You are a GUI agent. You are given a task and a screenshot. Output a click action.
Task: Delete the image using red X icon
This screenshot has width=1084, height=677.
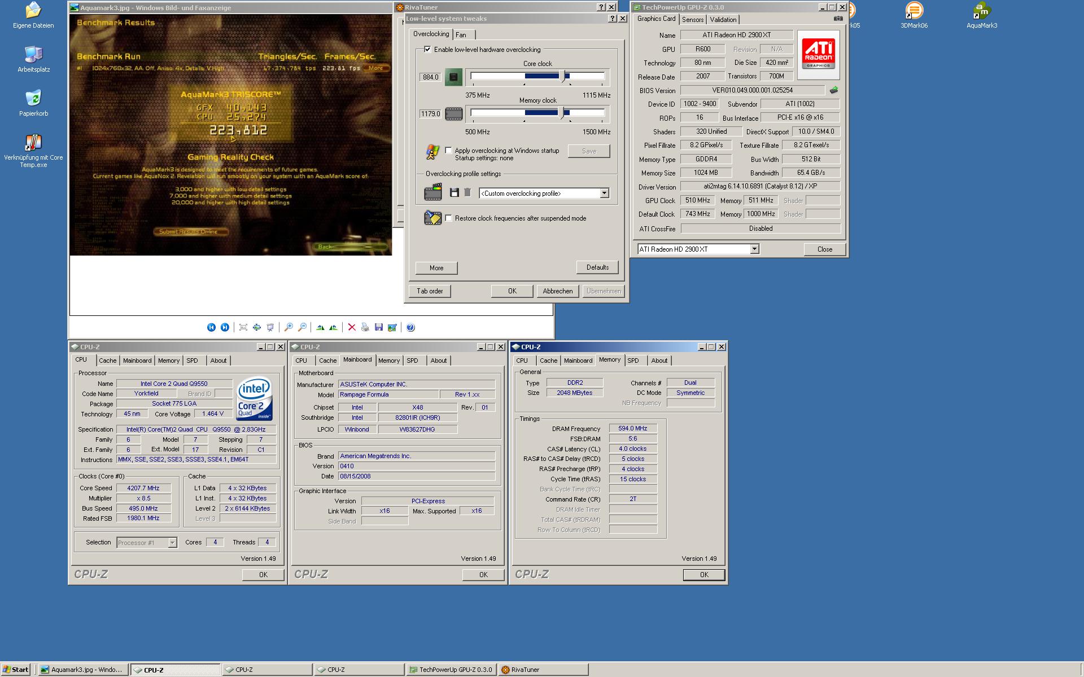click(x=352, y=327)
